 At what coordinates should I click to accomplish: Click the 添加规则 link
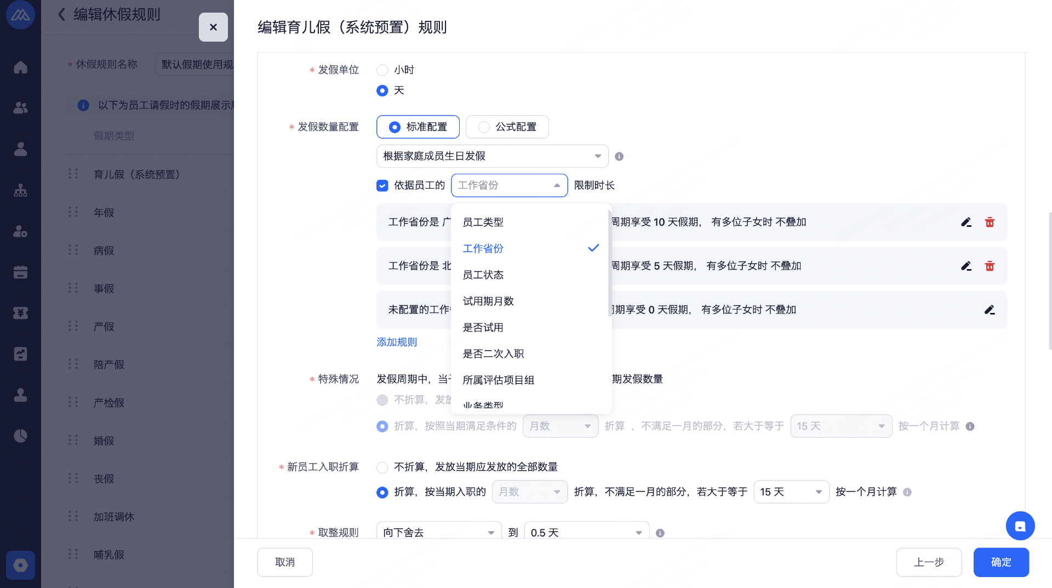pyautogui.click(x=397, y=342)
